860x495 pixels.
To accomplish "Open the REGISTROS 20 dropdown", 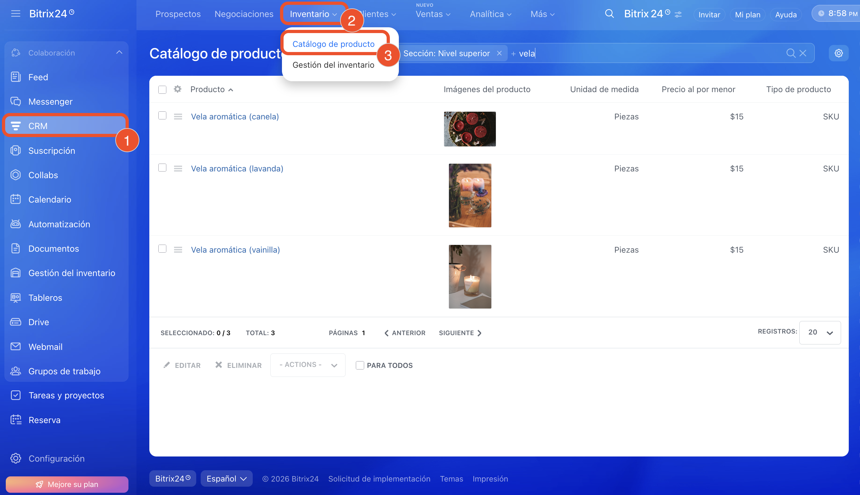I will tap(820, 333).
